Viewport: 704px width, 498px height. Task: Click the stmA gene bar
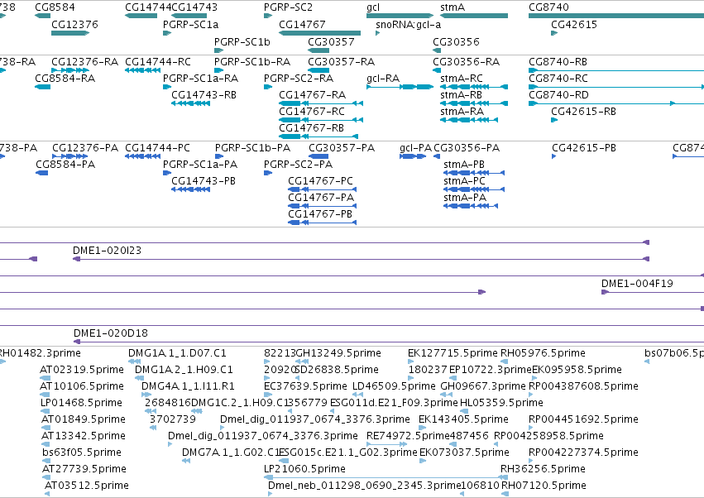[x=474, y=16]
